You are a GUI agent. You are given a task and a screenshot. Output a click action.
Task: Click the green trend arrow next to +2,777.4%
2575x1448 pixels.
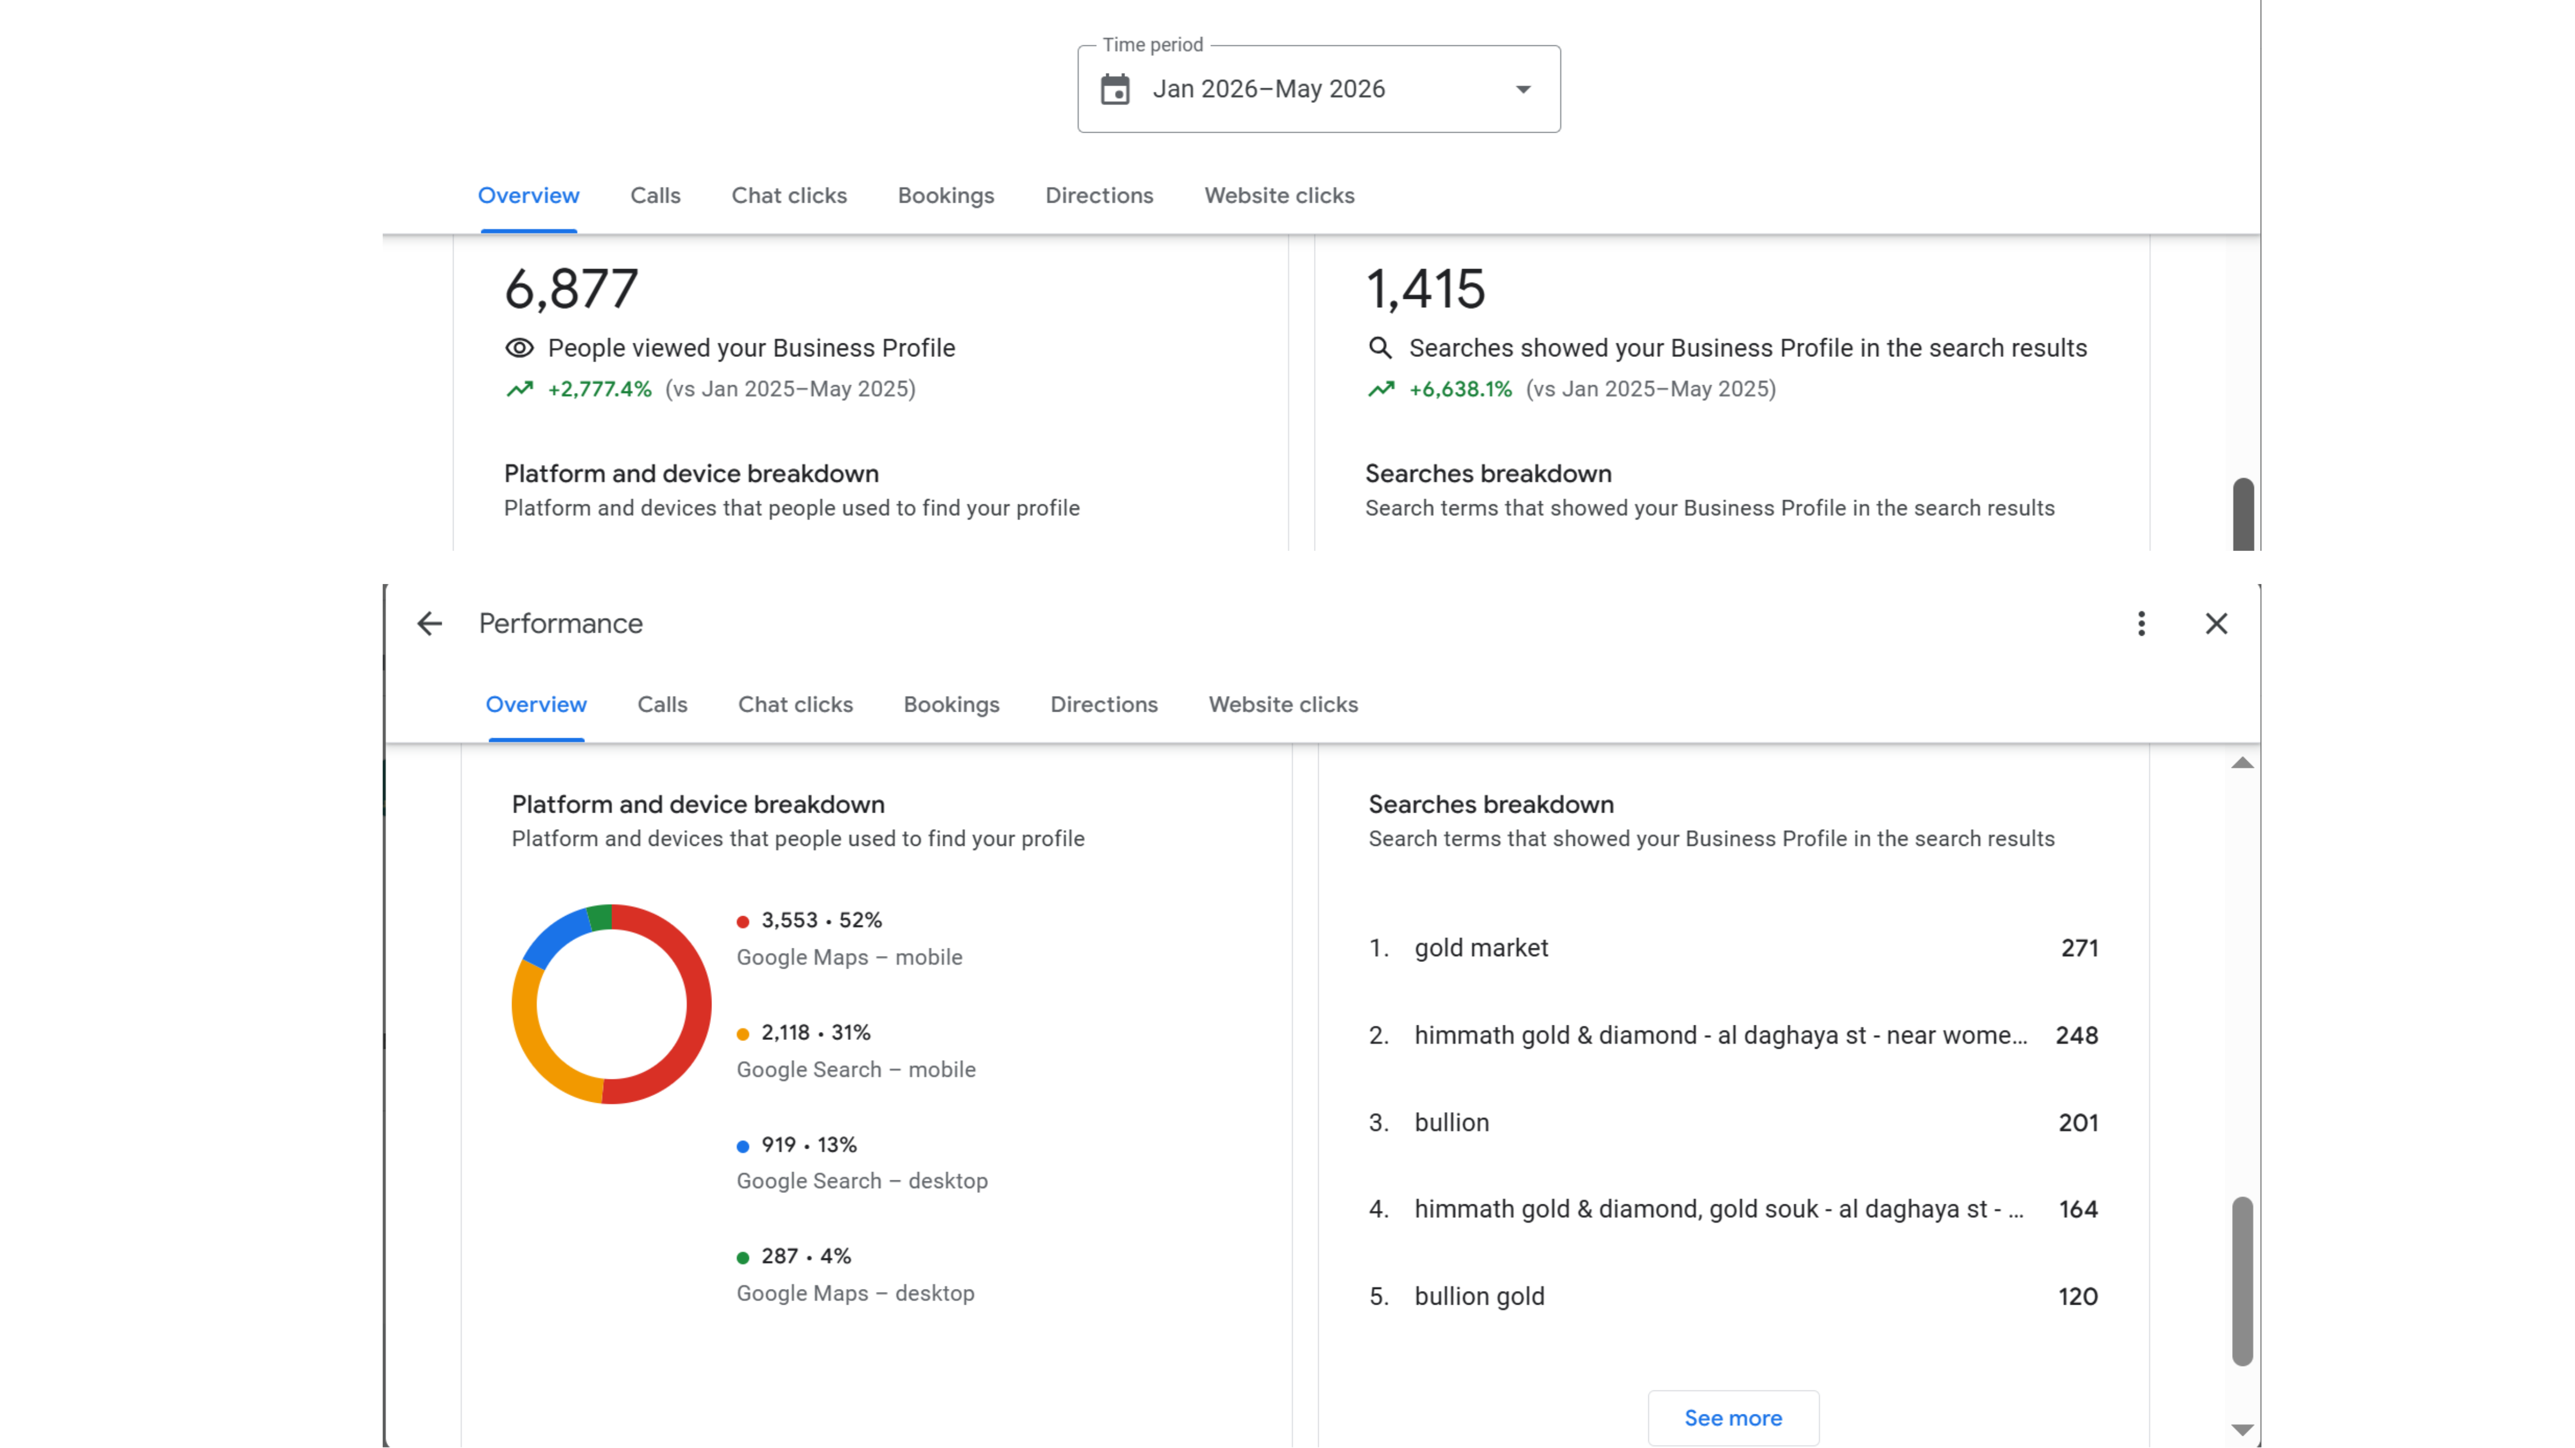click(x=520, y=389)
